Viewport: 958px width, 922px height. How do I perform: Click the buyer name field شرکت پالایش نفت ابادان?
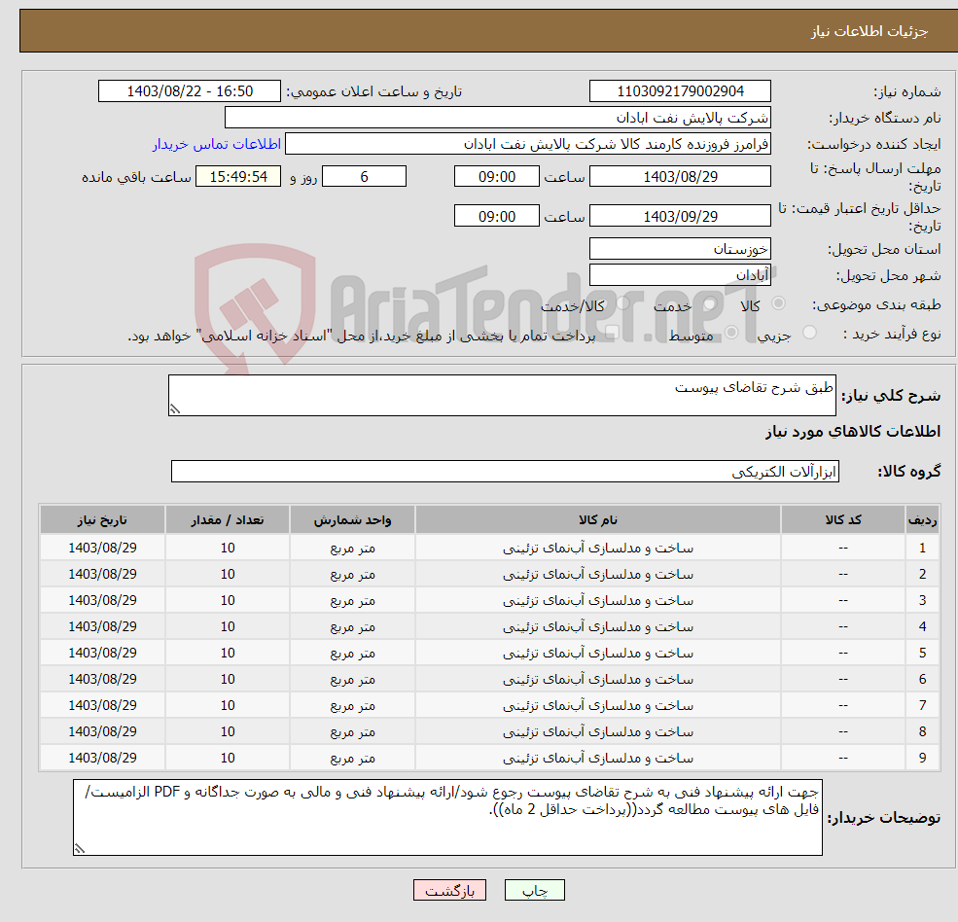coord(498,118)
